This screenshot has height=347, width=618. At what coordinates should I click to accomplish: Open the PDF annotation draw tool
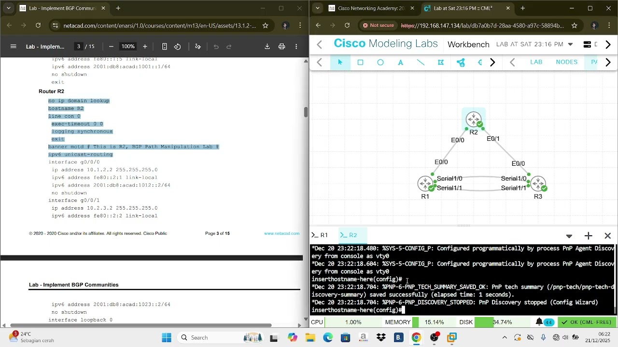coord(198,47)
